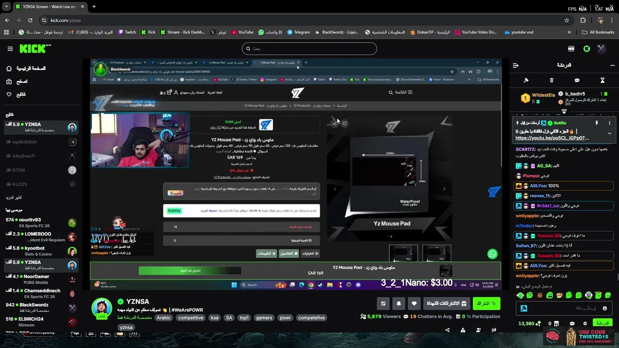619x348 pixels.
Task: Click the share icon below viewers count
Action: coord(447,330)
